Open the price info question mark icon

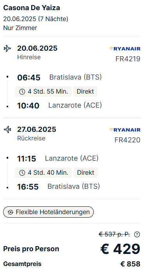137,234
